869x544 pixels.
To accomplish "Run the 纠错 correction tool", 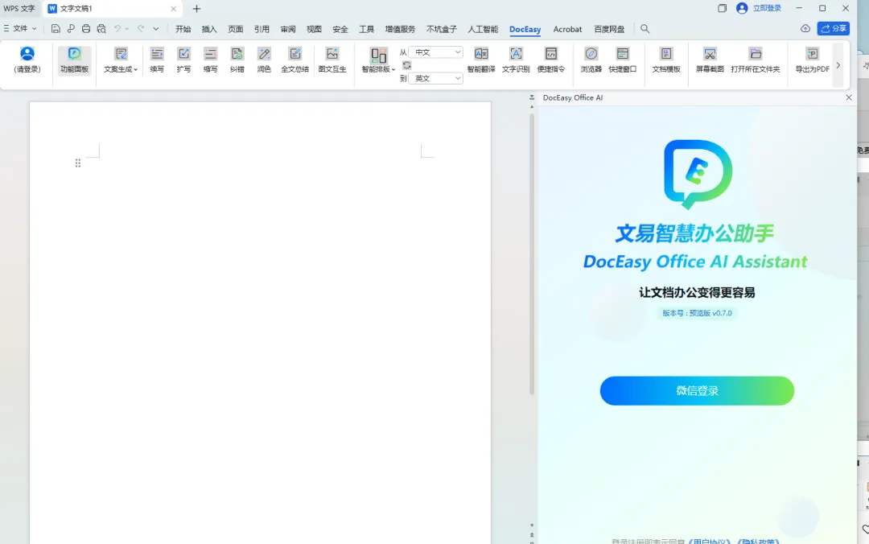I will tap(237, 60).
